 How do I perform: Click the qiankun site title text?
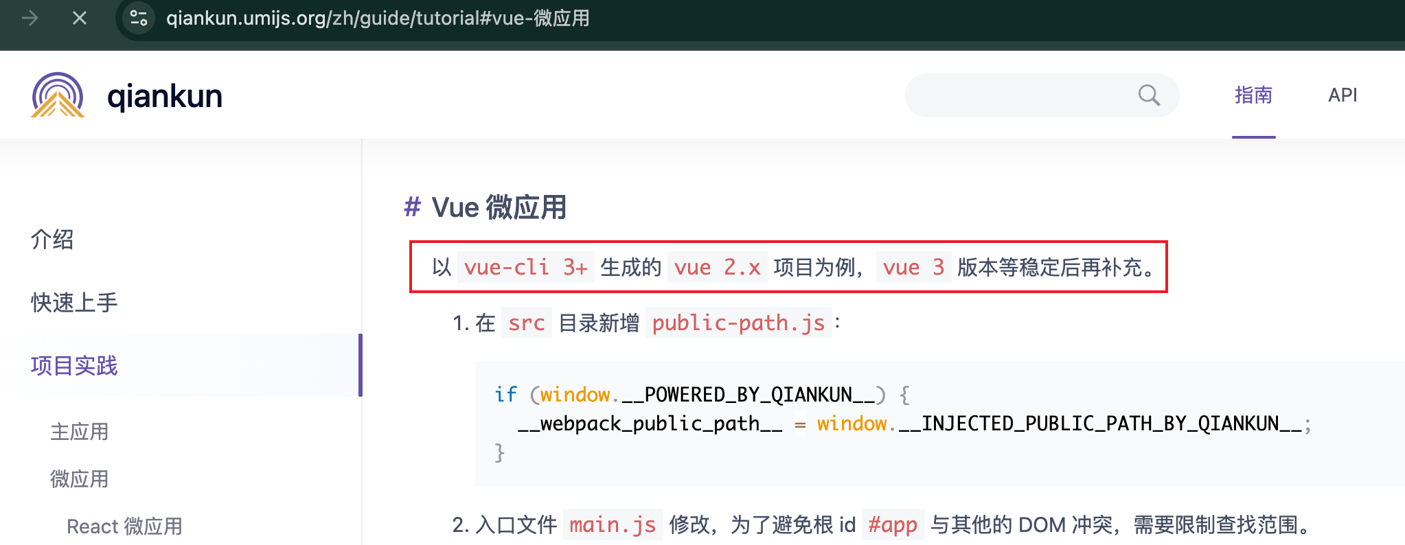[165, 95]
